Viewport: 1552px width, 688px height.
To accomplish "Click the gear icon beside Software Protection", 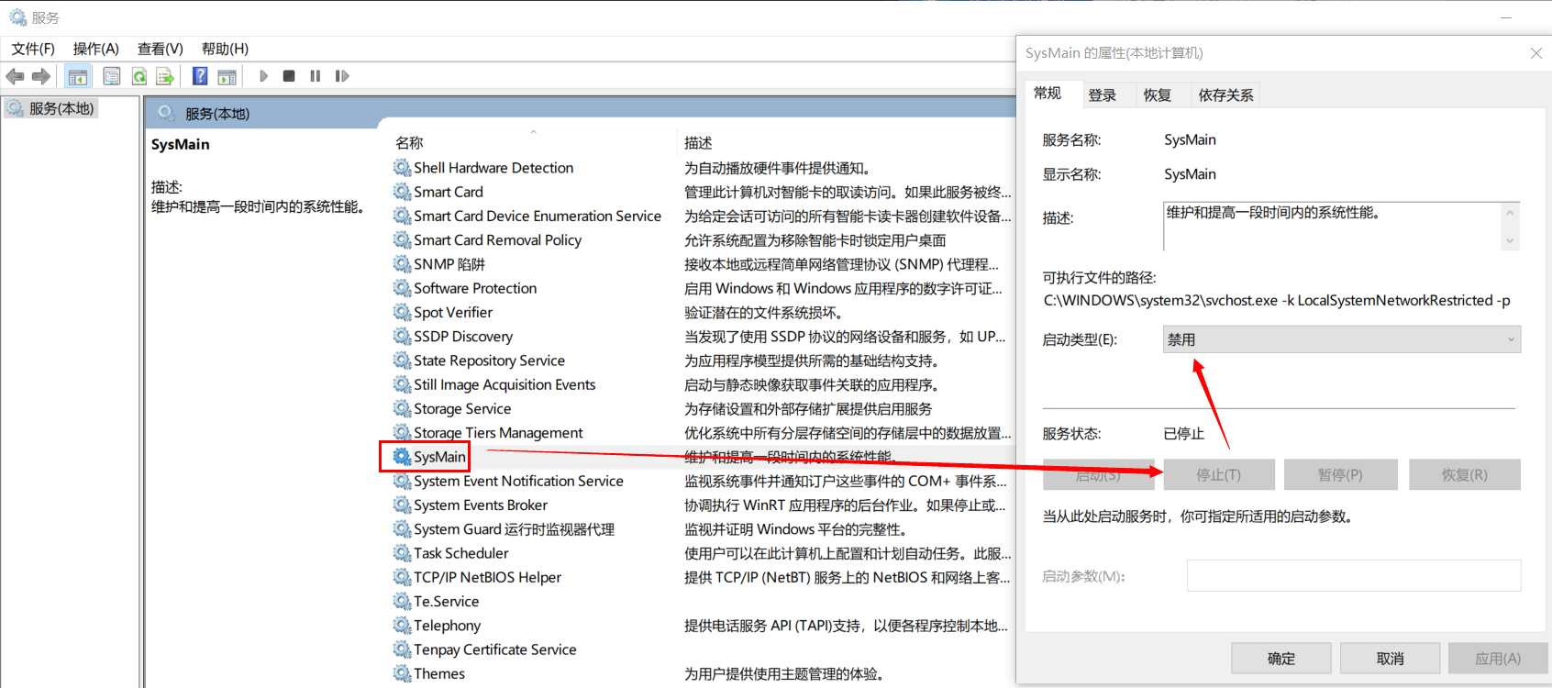I will tap(402, 288).
